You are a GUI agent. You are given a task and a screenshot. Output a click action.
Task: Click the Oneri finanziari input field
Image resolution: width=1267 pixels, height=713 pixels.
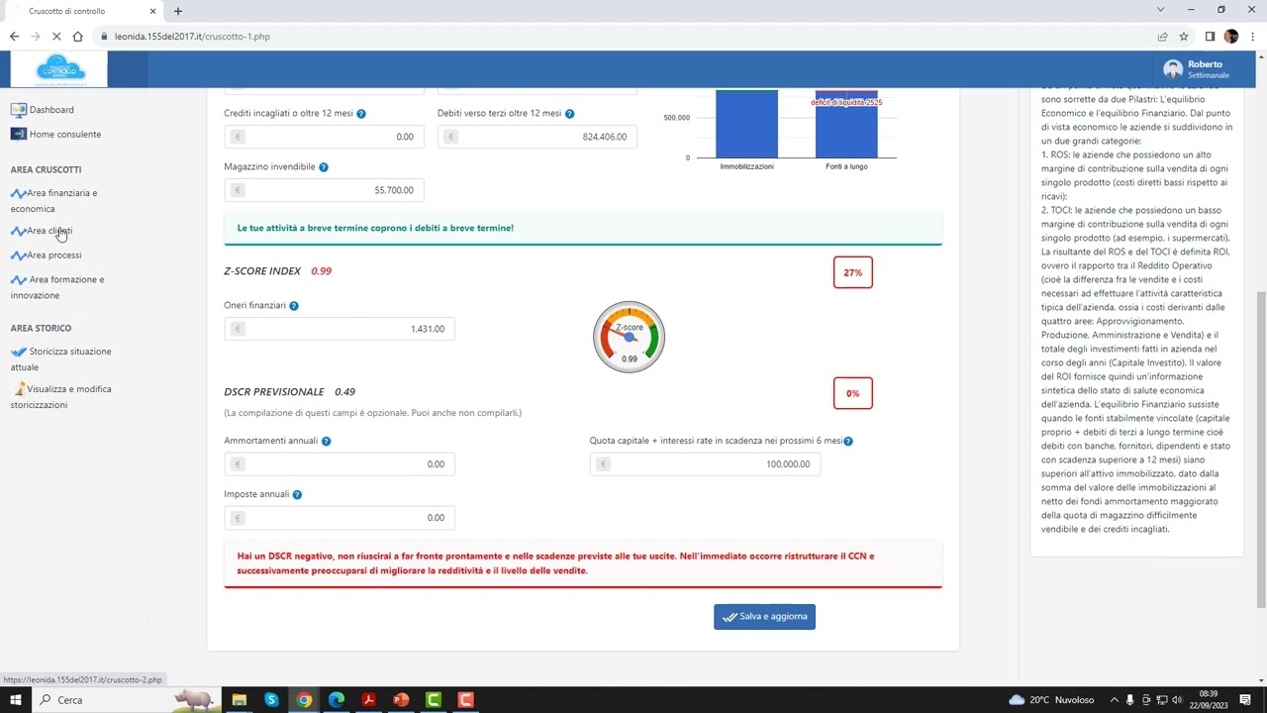coord(346,329)
